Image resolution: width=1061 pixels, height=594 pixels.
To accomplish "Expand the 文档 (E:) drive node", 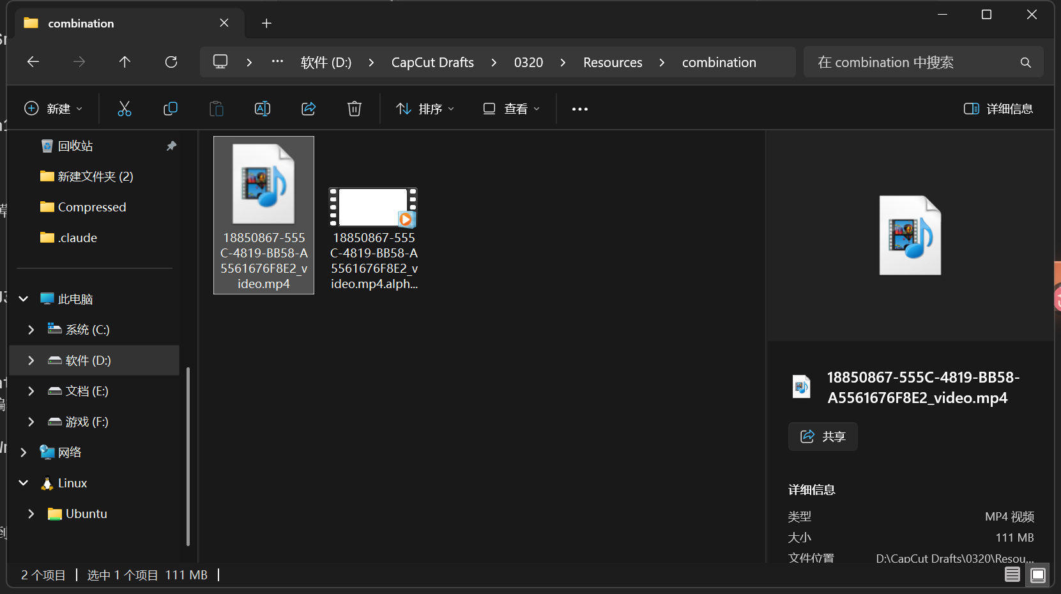I will tap(31, 391).
